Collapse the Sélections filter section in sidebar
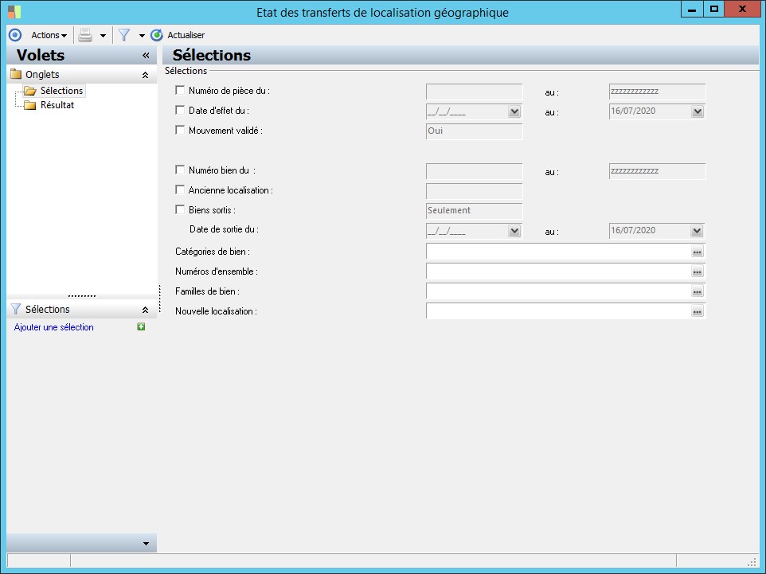The height and width of the screenshot is (574, 766). pyautogui.click(x=145, y=310)
